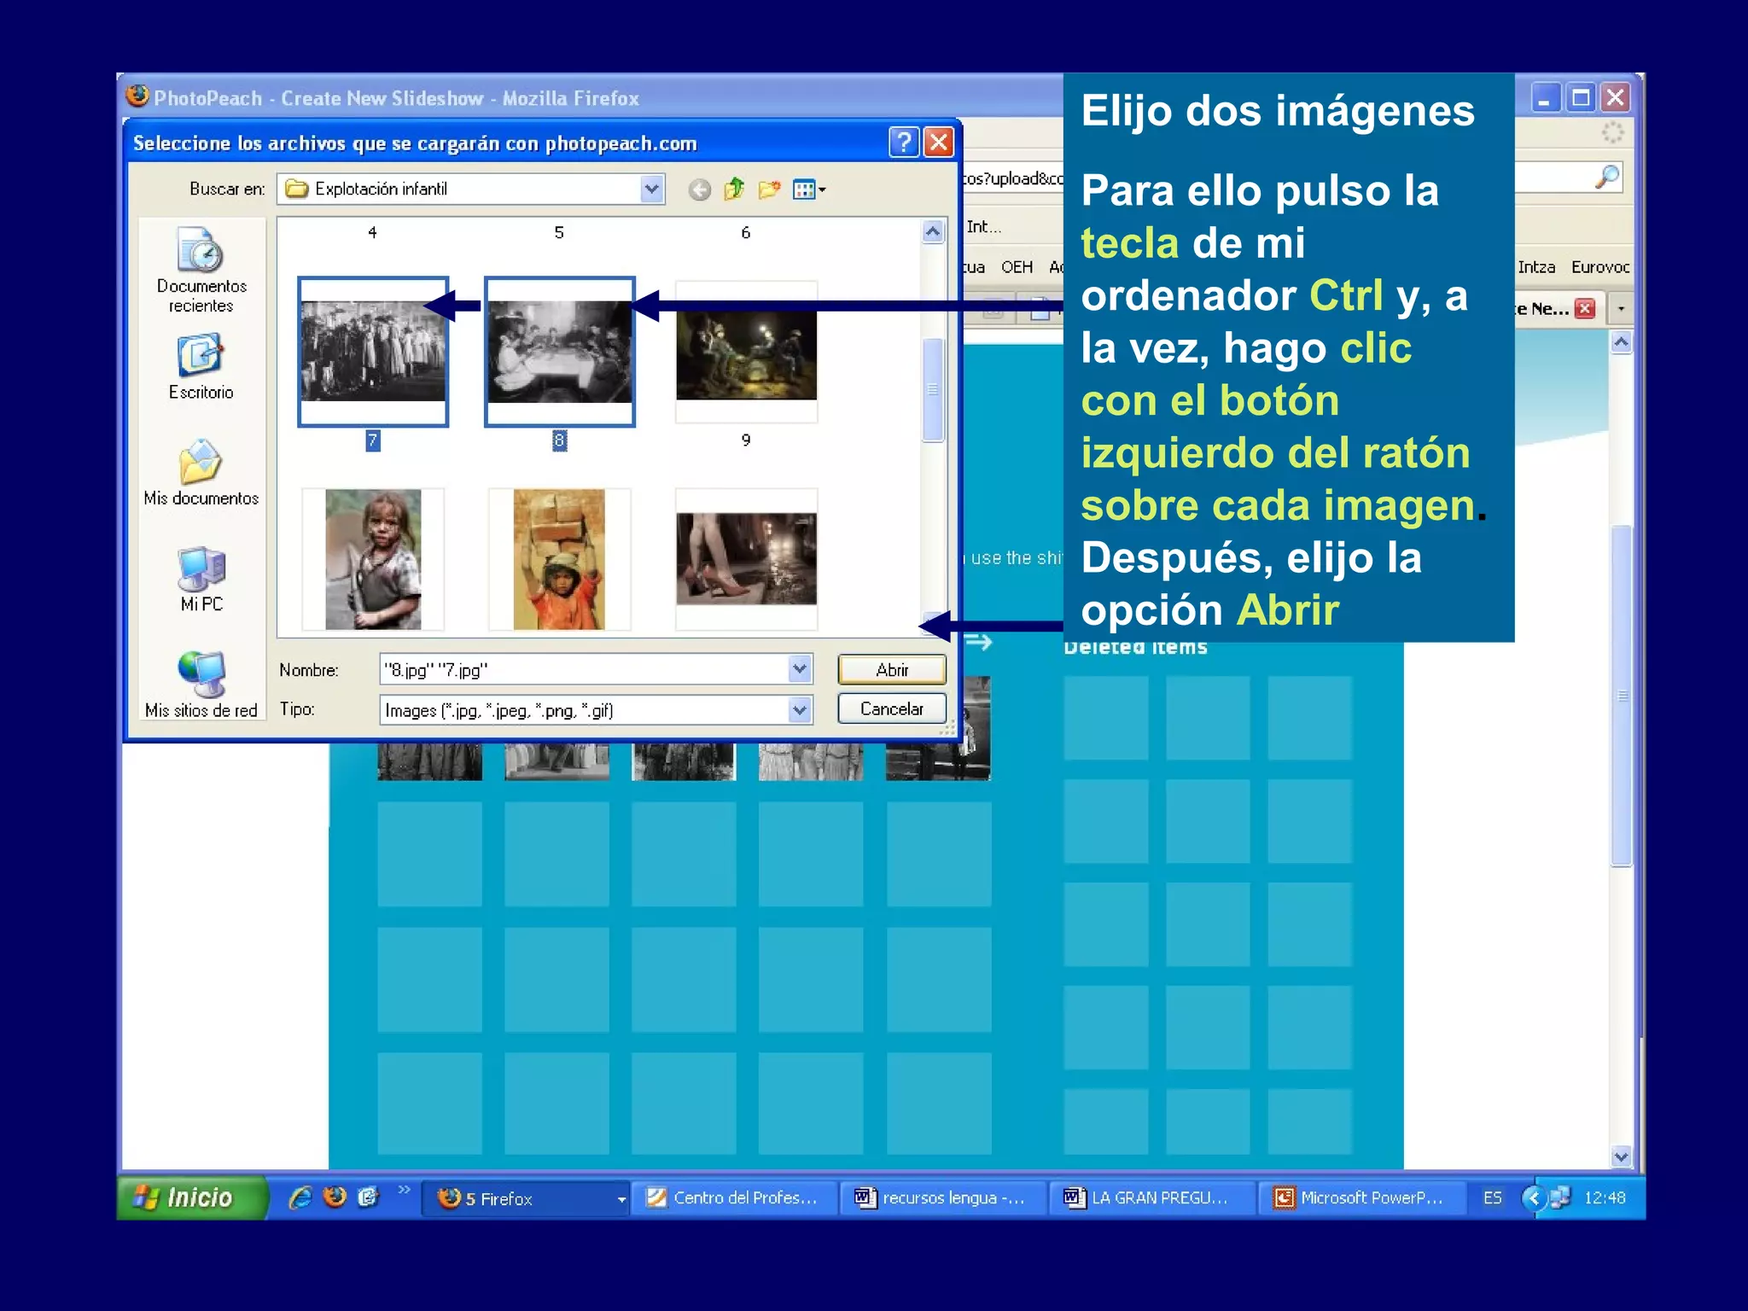Expand the Nombre filename dropdown

[x=799, y=669]
